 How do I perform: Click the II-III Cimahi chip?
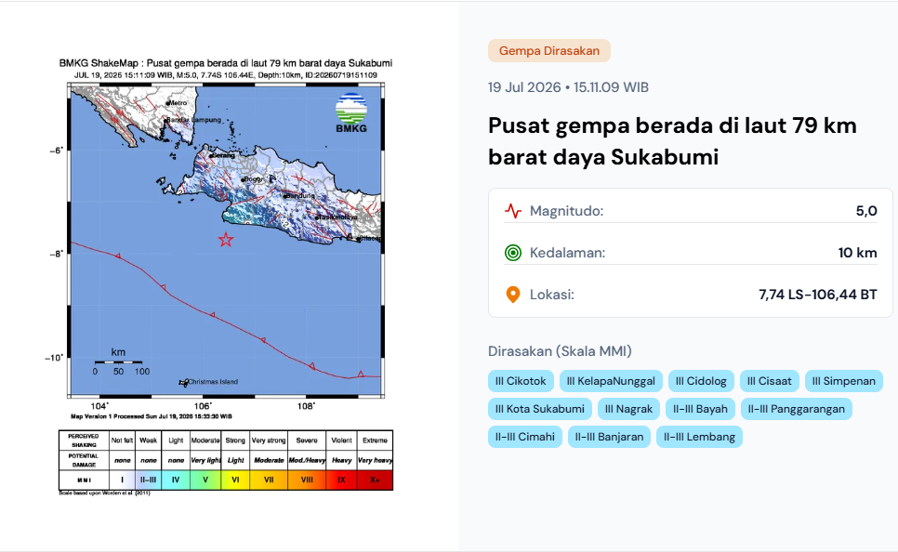[x=525, y=437]
